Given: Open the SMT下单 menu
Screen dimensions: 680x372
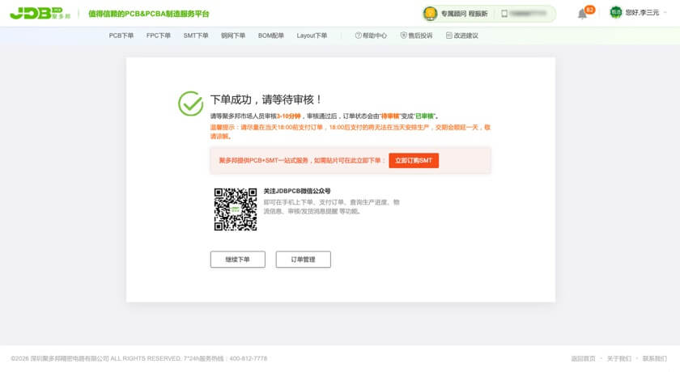Looking at the screenshot, I should [196, 36].
